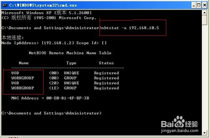210x138 pixels.
Task: Click the last command prompt line
Action: [51, 113]
